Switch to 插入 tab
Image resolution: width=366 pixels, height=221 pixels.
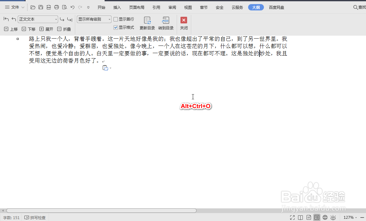117,8
